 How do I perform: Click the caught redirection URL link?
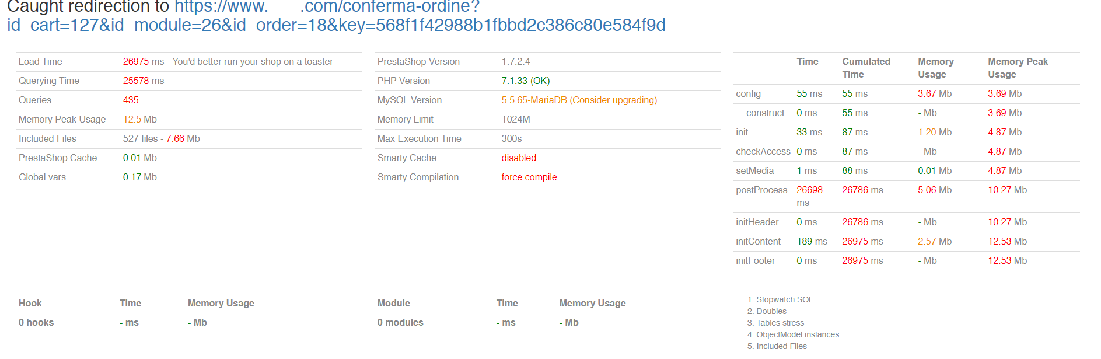coord(336,25)
